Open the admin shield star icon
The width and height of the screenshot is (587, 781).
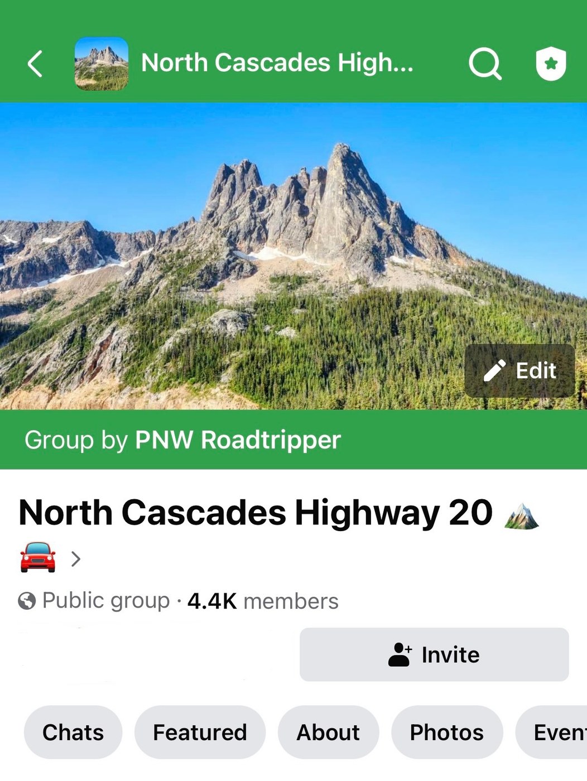point(551,64)
